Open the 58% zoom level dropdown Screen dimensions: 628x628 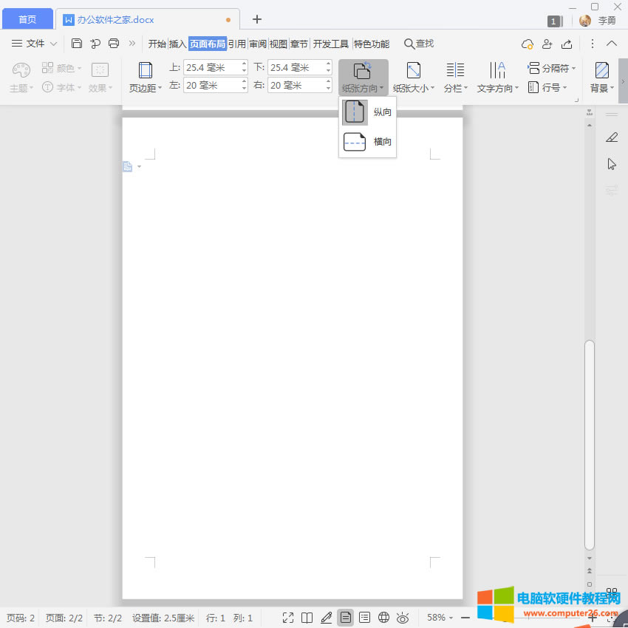pos(440,618)
